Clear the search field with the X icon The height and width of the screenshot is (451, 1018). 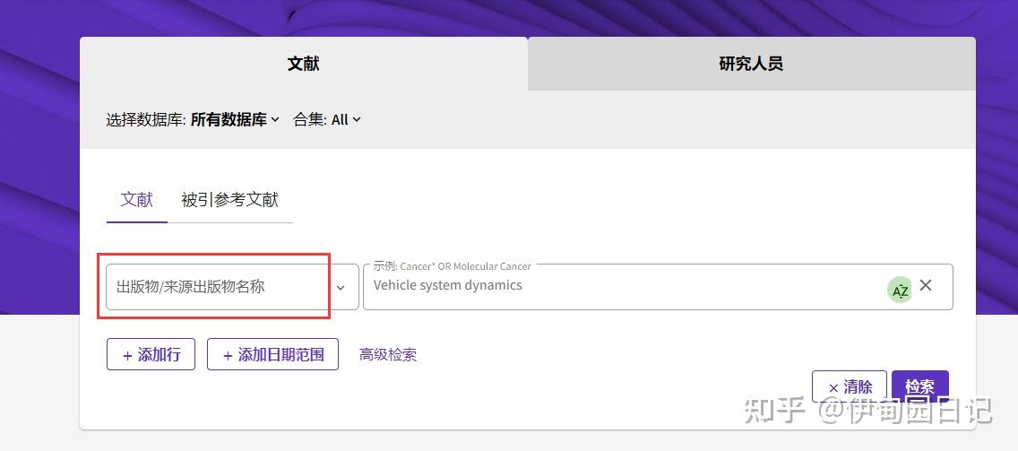[926, 285]
